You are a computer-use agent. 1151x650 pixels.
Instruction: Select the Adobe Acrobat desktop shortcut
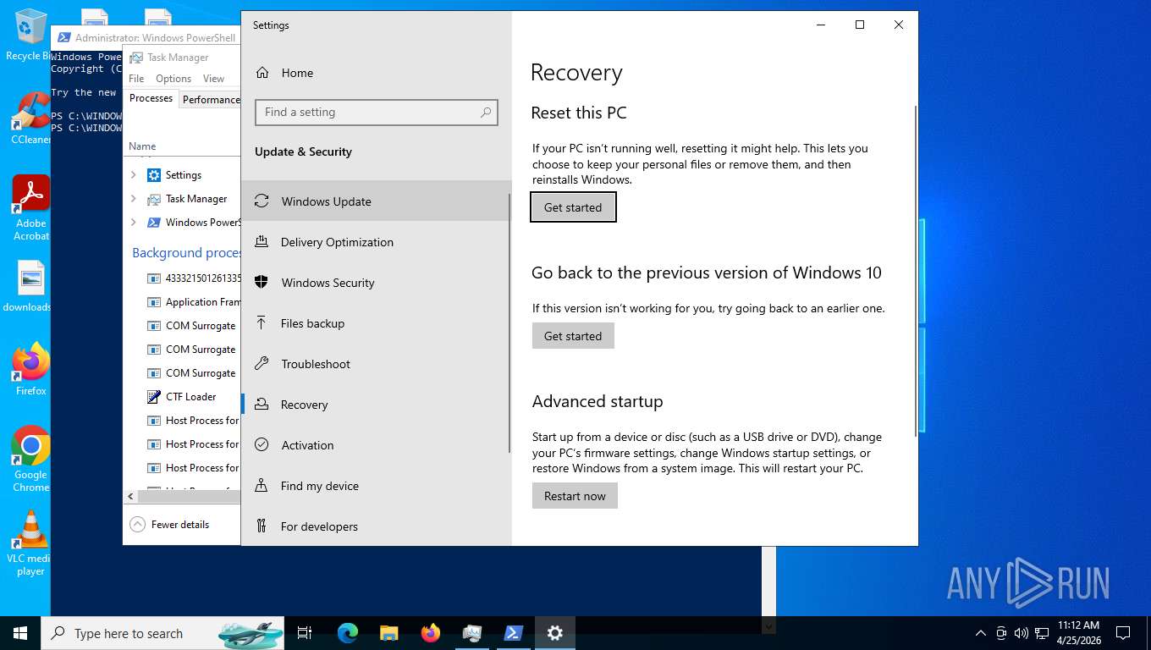click(x=31, y=208)
